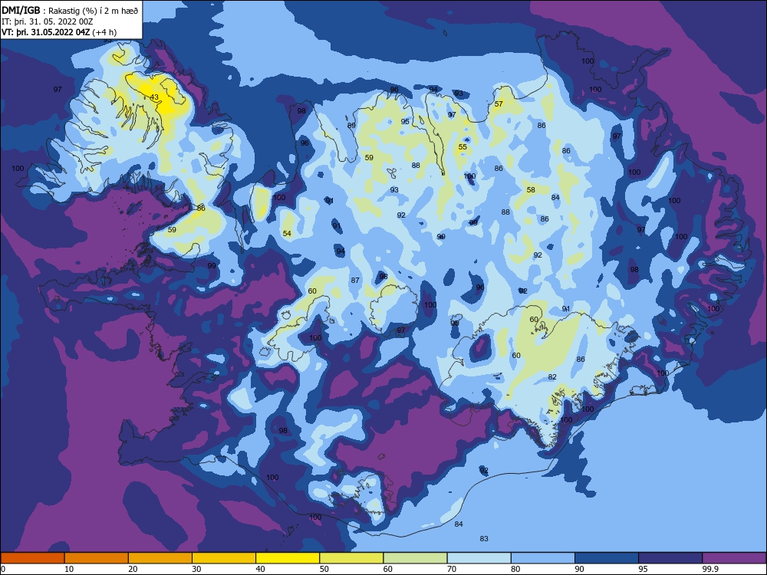Select the "50" legend scale label
The width and height of the screenshot is (767, 575).
324,569
